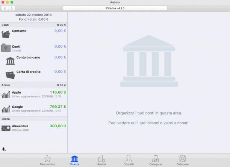Click the Apple value 116,60 $
The image size is (230, 167).
click(58, 92)
